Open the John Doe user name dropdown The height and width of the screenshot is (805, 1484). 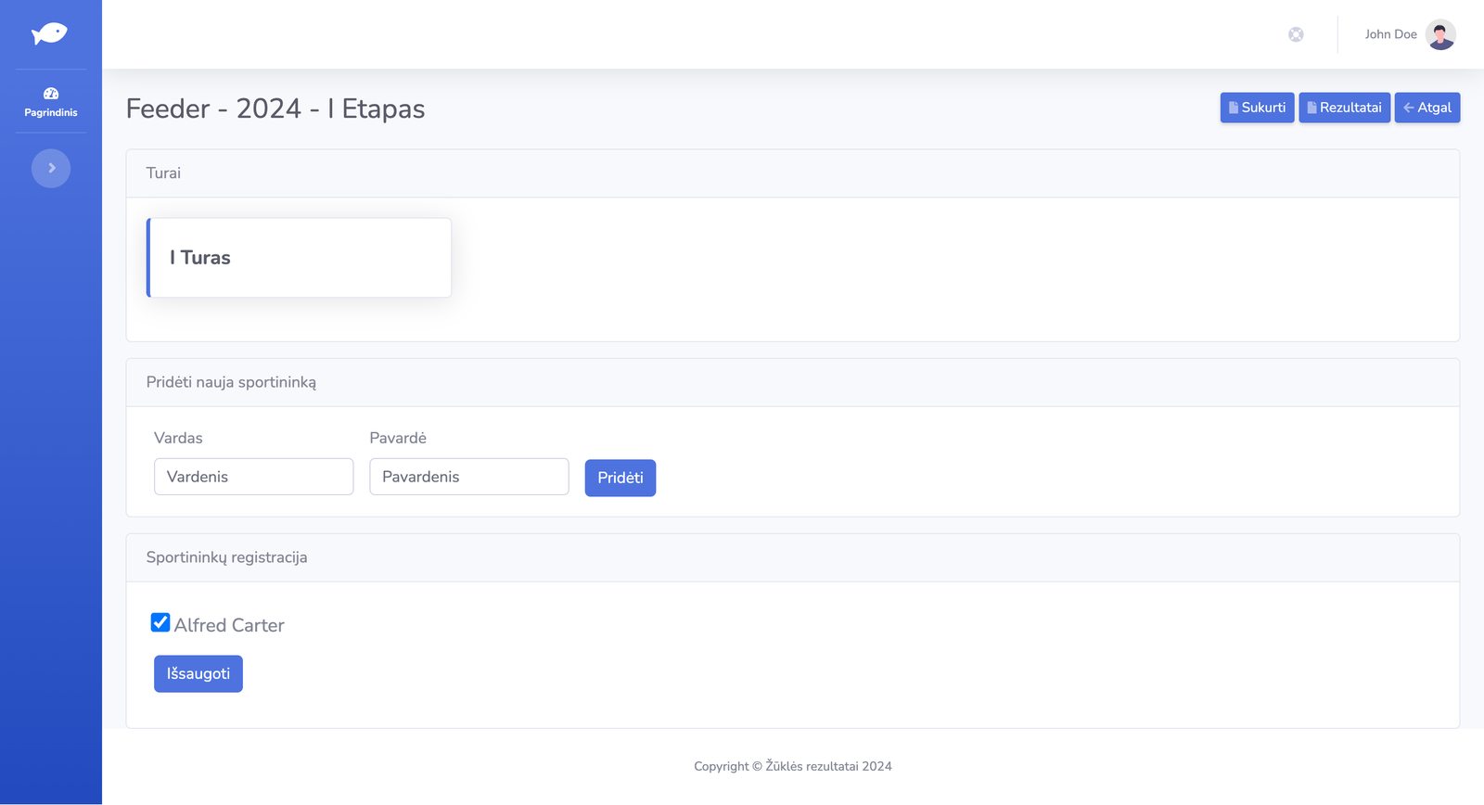pos(1389,34)
